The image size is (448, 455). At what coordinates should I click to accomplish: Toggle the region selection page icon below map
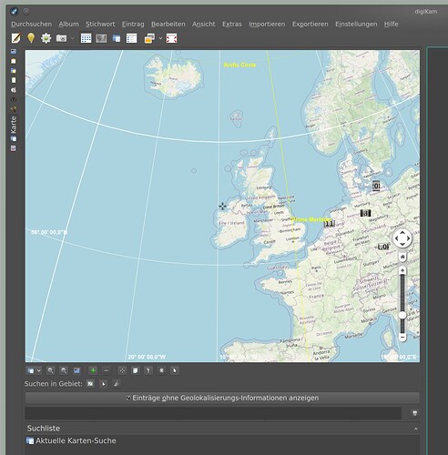coord(136,370)
